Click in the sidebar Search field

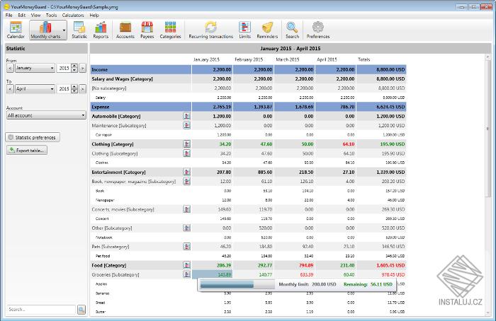tap(40, 310)
